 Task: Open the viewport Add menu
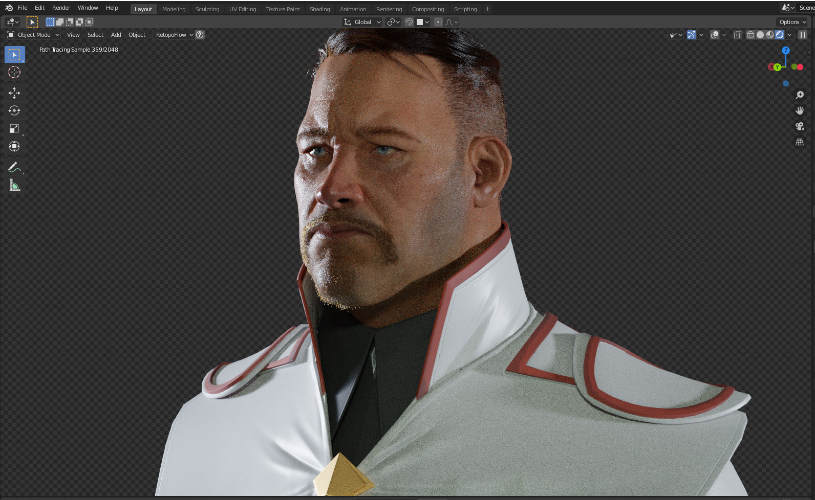tap(116, 35)
